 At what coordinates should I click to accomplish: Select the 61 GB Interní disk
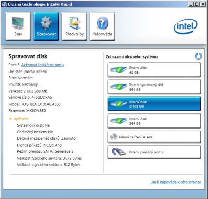(x=154, y=70)
